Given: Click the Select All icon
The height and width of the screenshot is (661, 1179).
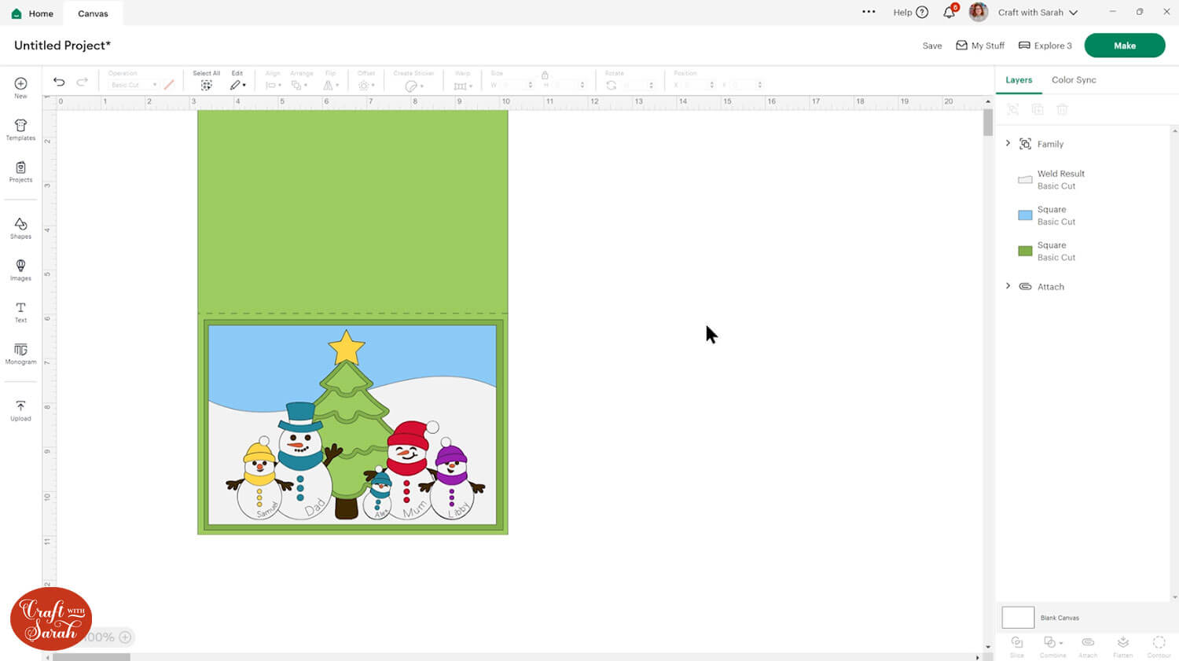Looking at the screenshot, I should pos(206,85).
